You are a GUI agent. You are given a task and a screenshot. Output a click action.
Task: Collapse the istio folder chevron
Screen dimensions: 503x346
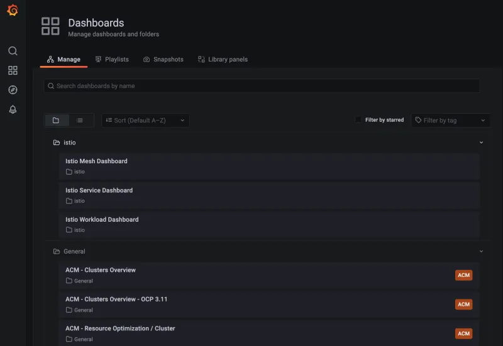[481, 143]
